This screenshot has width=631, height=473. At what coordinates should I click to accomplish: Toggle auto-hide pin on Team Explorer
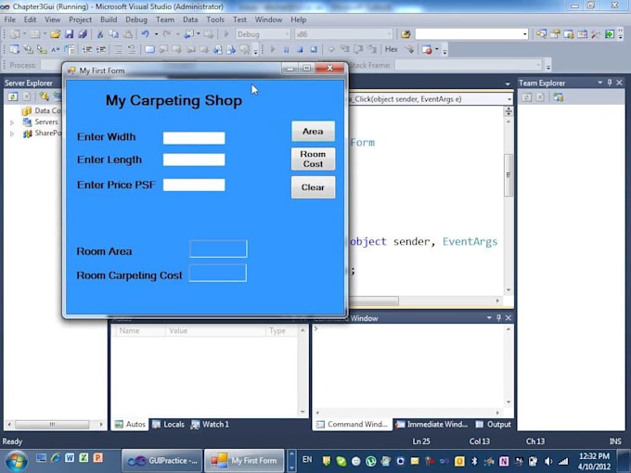coord(610,83)
